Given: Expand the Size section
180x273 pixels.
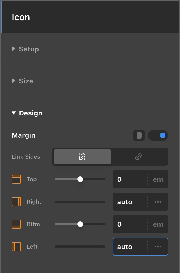Looking at the screenshot, I should coord(22,81).
